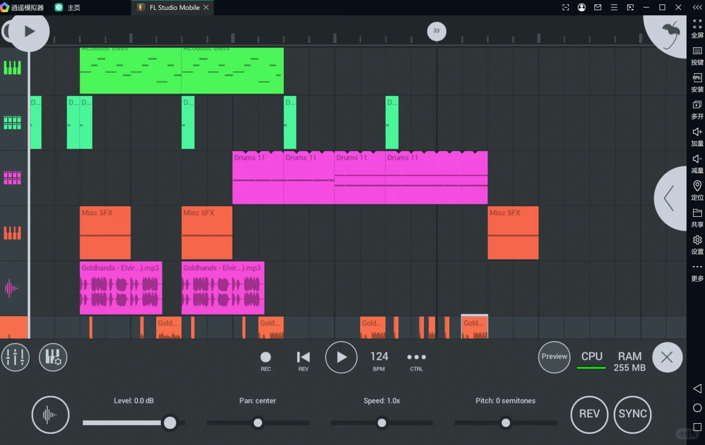Select the audio waveform icon on the Goldhands track
The height and width of the screenshot is (445, 705).
pos(11,288)
